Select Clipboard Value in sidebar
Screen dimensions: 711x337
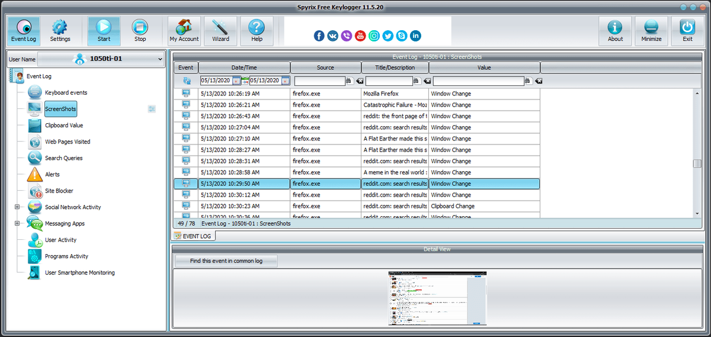64,126
